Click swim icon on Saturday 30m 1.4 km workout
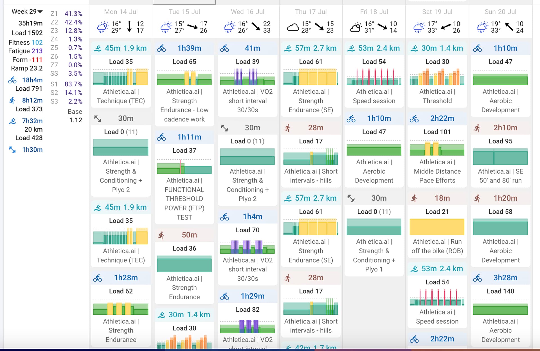 [414, 48]
